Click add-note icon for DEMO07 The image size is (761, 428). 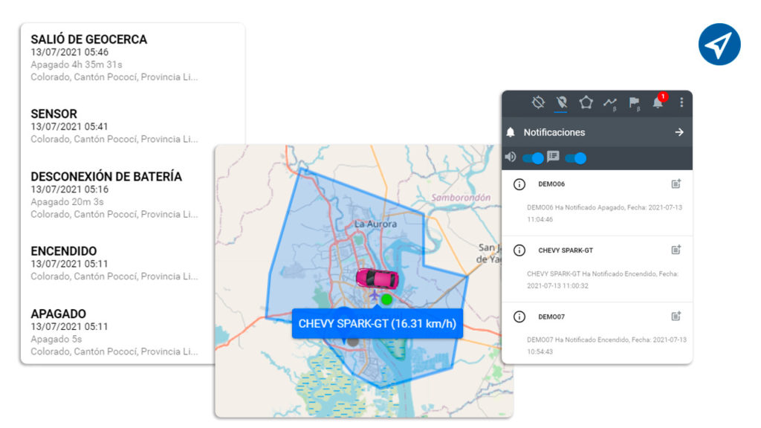[x=676, y=316]
